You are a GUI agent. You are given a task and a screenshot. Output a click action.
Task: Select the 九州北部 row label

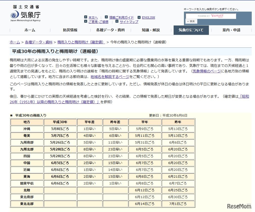pos(27,149)
